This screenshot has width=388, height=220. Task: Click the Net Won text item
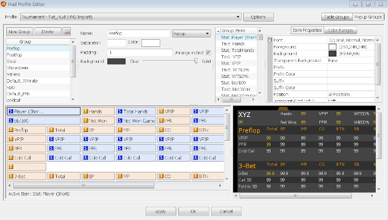[97, 121]
